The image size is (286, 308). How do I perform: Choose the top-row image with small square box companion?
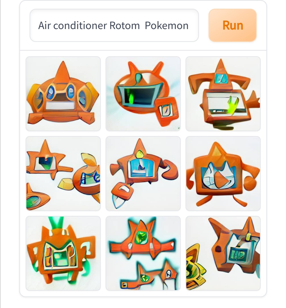(x=143, y=94)
